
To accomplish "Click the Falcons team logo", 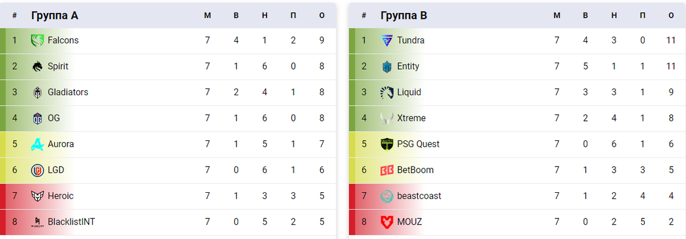I will (38, 40).
